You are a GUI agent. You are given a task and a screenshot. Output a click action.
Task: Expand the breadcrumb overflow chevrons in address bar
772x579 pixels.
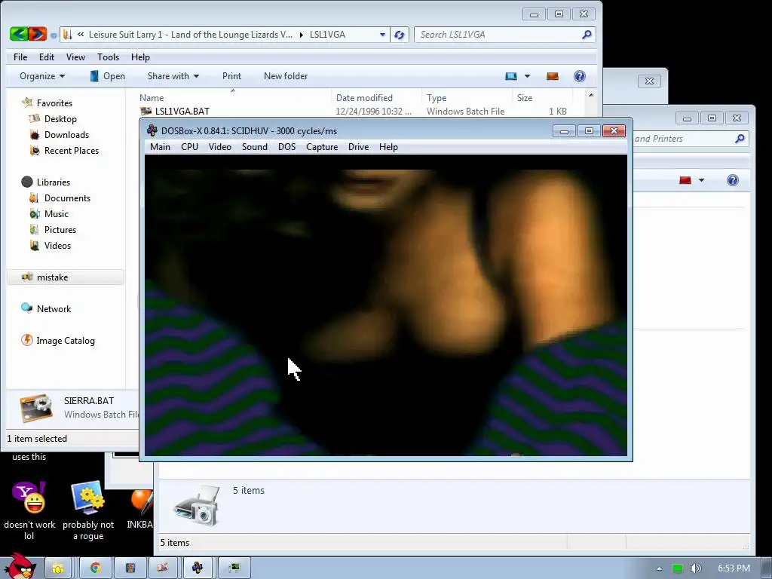(x=80, y=34)
